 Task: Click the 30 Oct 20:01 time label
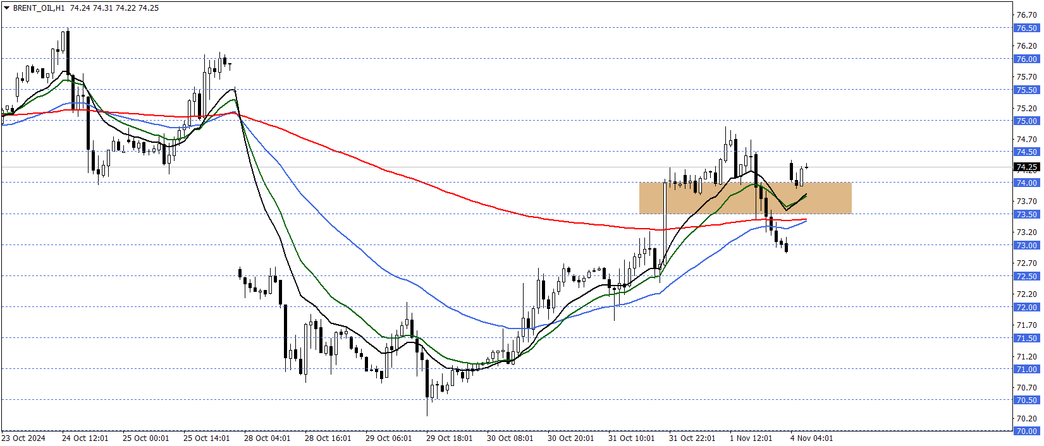click(x=570, y=438)
